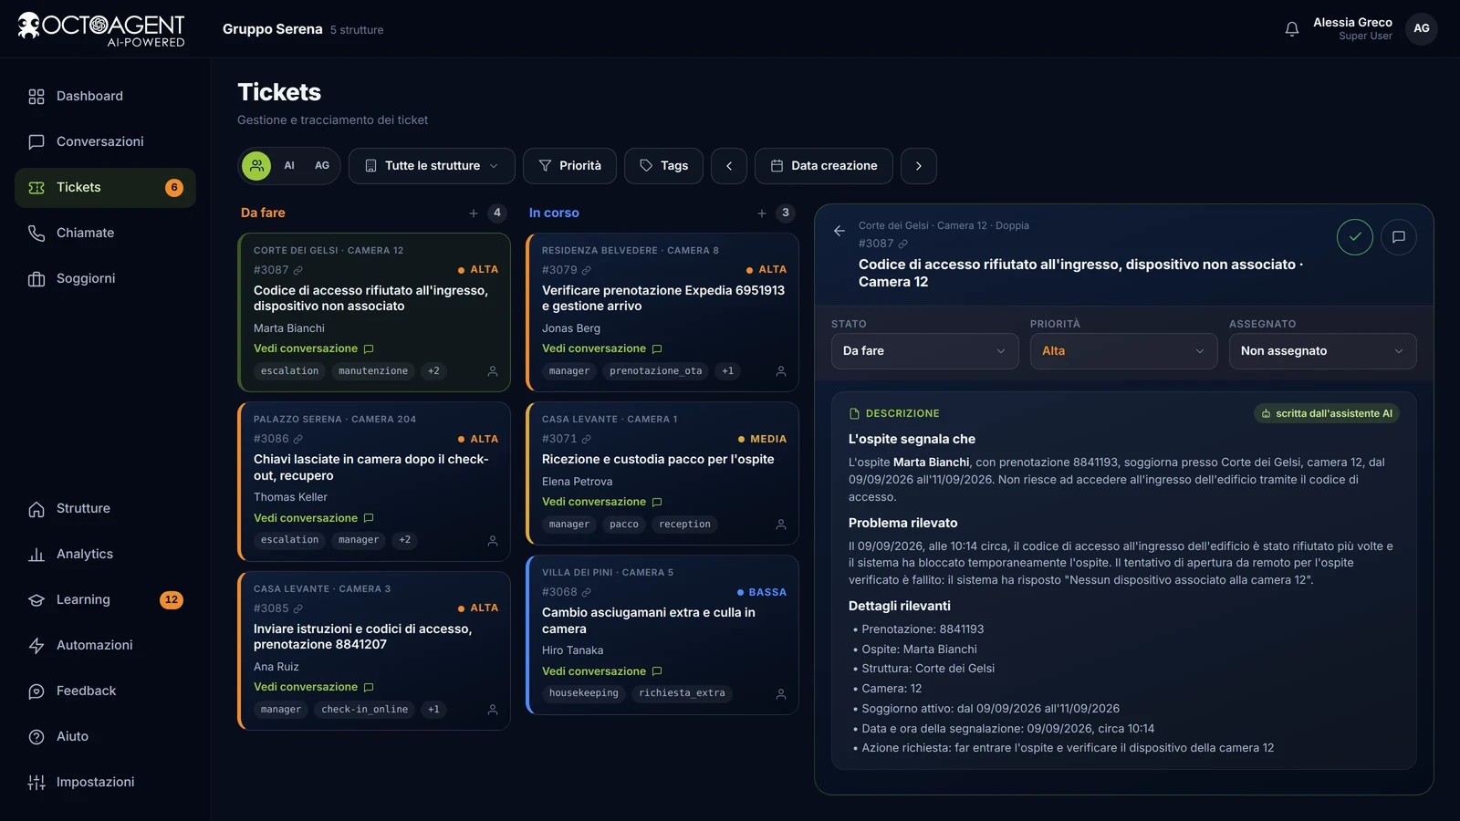Select the all-users filter icon
Image resolution: width=1460 pixels, height=821 pixels.
[257, 166]
